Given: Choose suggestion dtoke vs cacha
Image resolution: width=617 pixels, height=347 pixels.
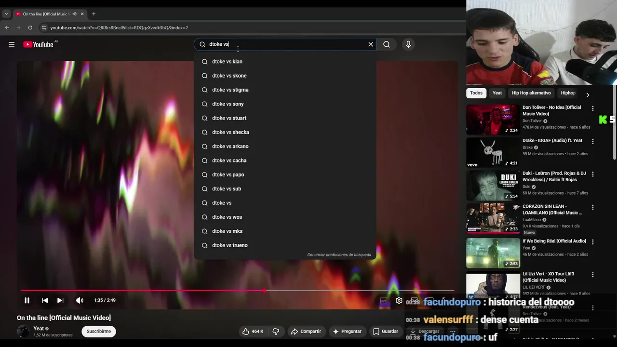Looking at the screenshot, I should pyautogui.click(x=285, y=160).
